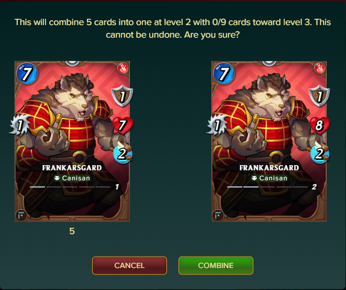Image resolution: width=346 pixels, height=290 pixels.
Task: Click the mana cost icon on left card
Action: [27, 73]
